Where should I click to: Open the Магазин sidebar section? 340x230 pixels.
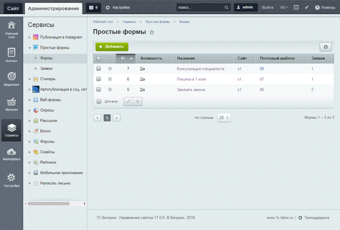[x=11, y=104]
